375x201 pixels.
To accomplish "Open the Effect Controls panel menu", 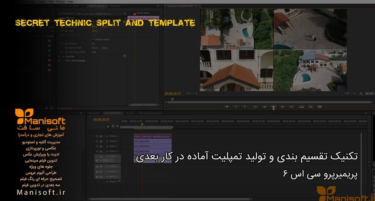I will pyautogui.click(x=157, y=6).
